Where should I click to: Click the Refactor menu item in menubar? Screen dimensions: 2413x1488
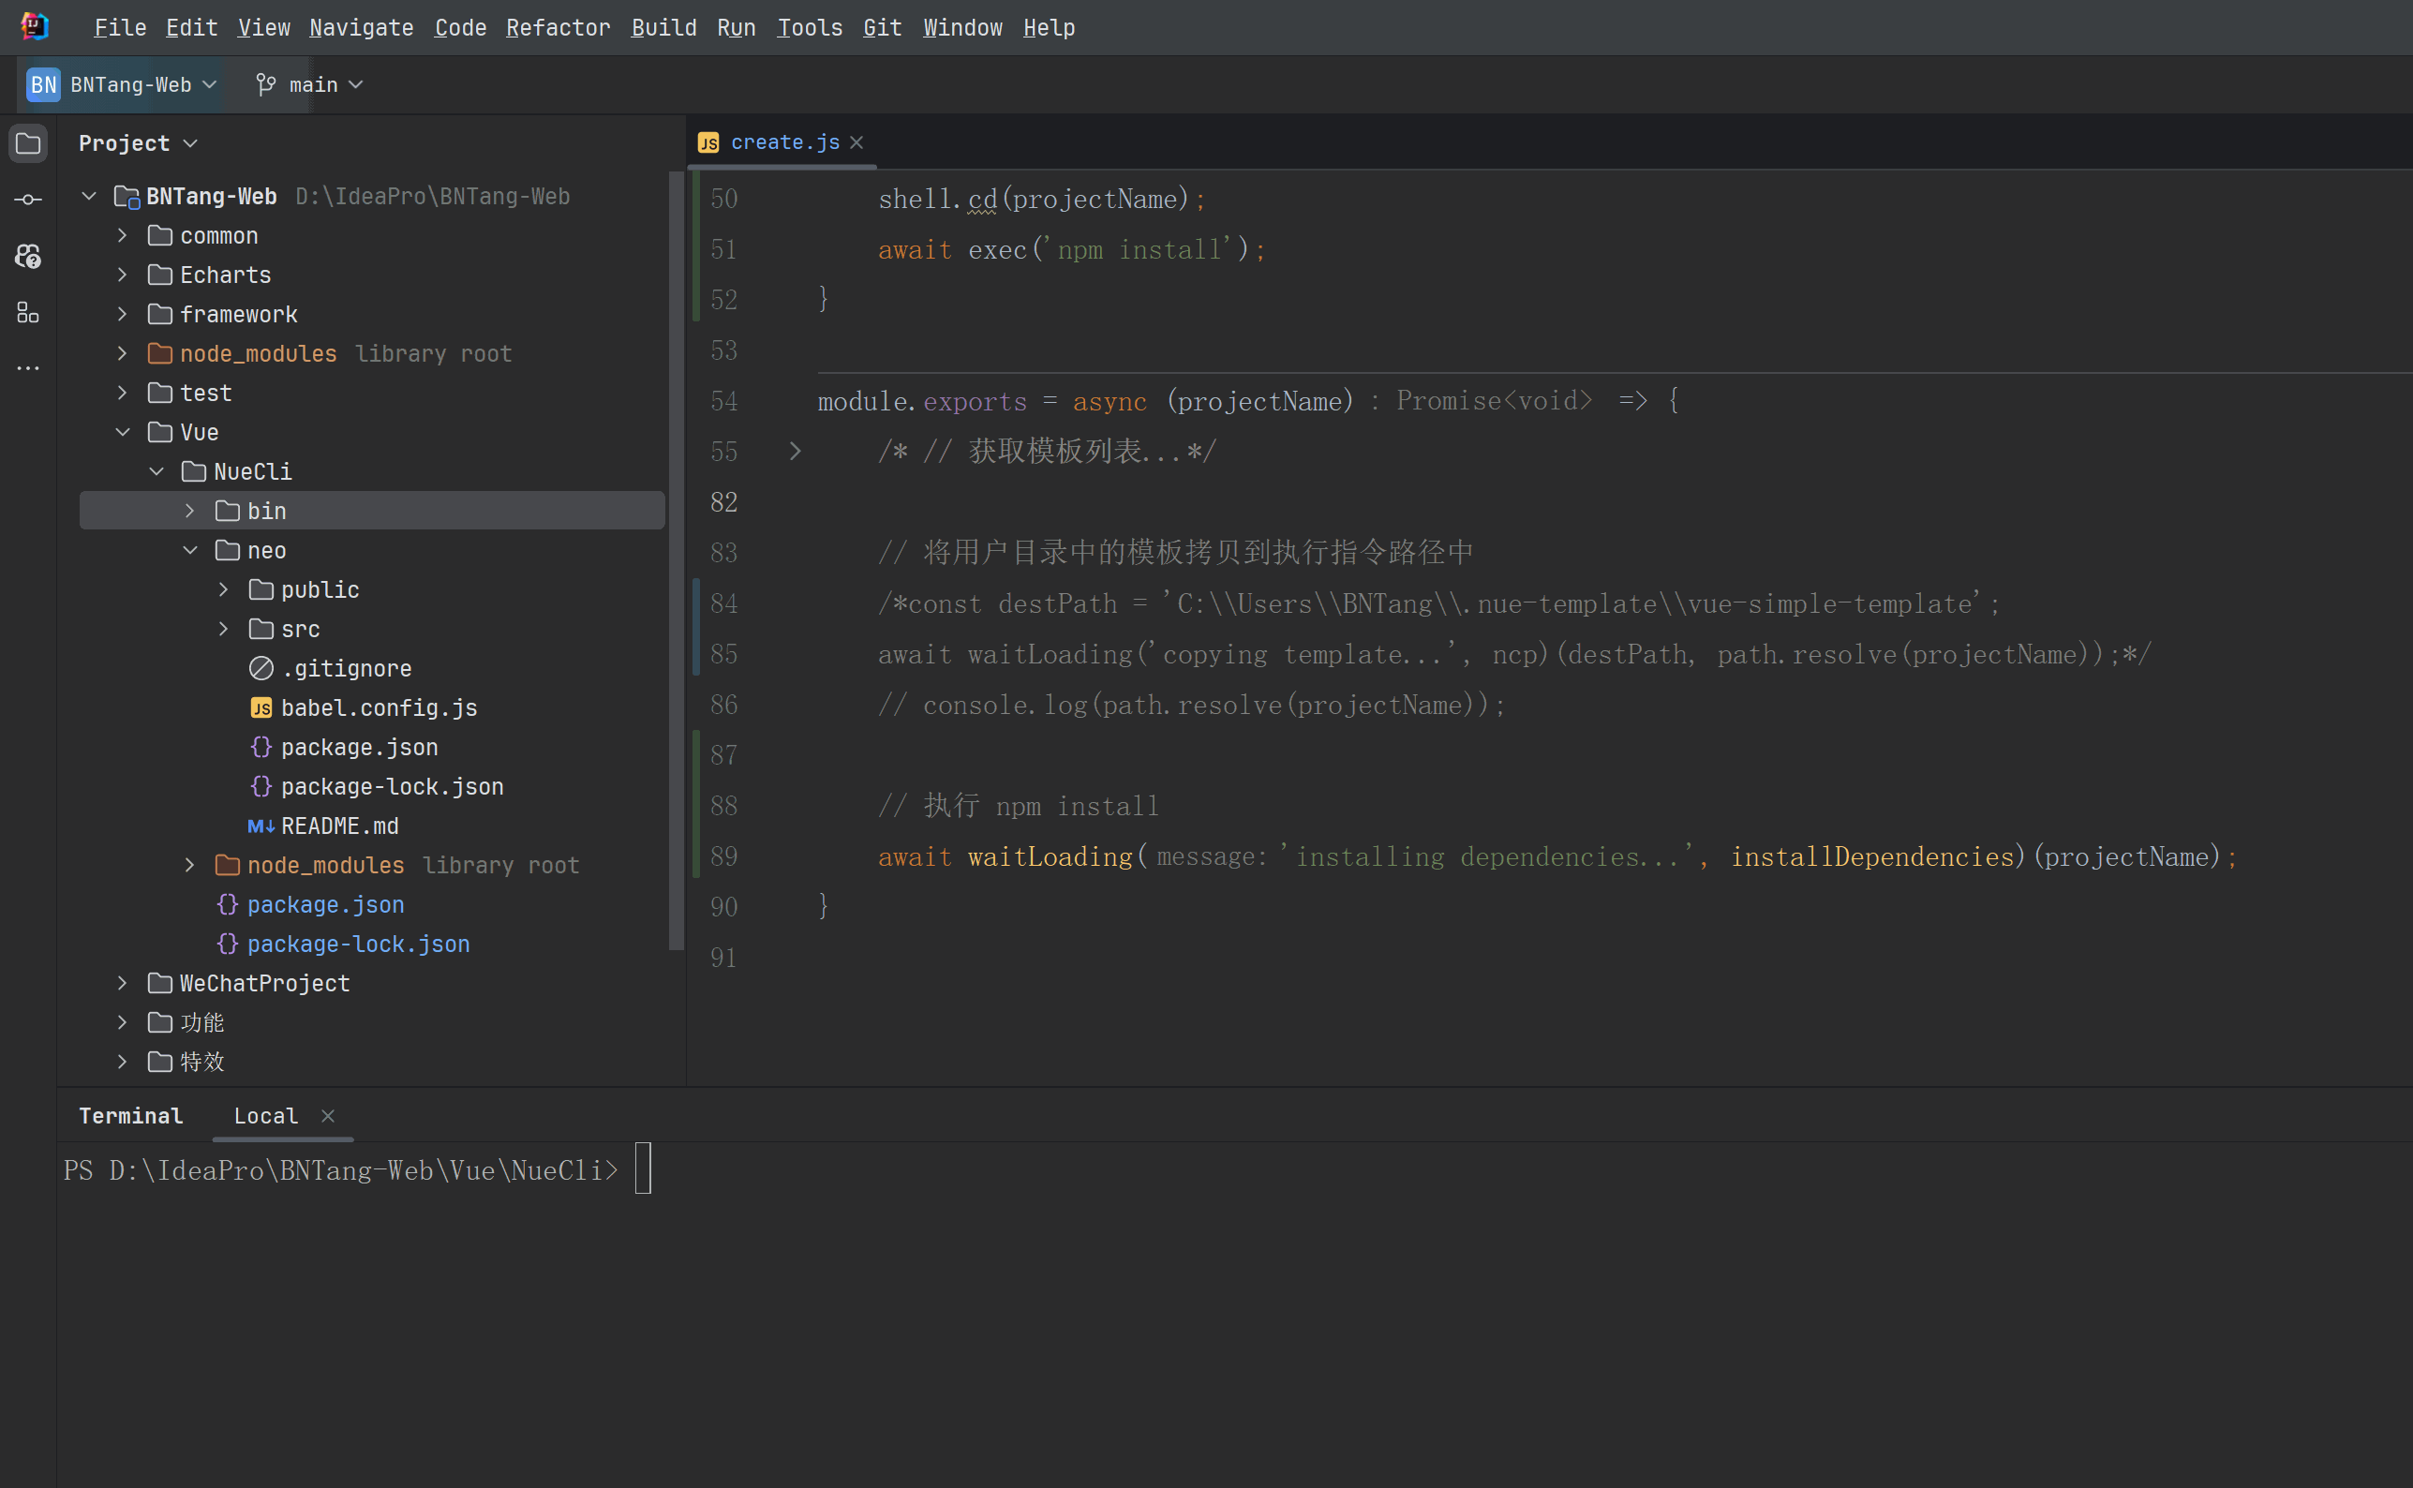point(555,27)
